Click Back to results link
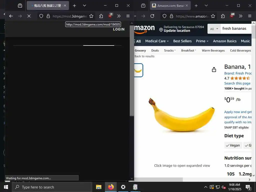The image size is (256, 192). point(144,56)
